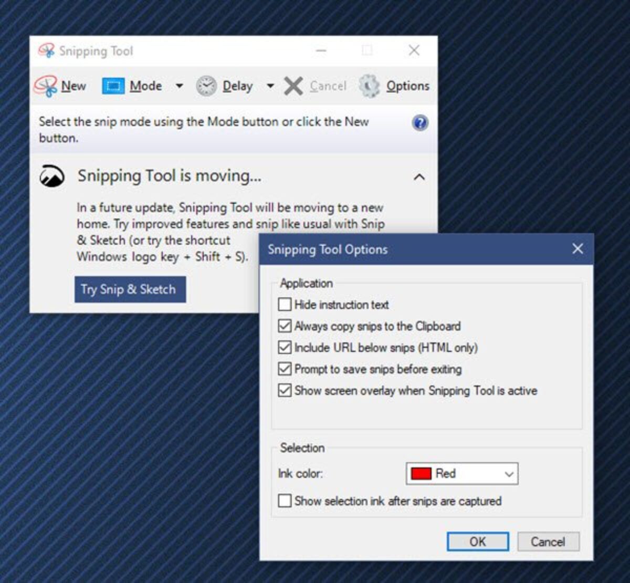630x583 pixels.
Task: Click the blue Help question mark icon
Action: [x=419, y=123]
